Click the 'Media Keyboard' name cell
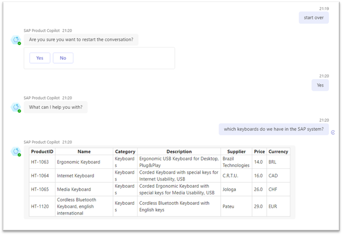This screenshot has height=235, width=343. pyautogui.click(x=84, y=189)
